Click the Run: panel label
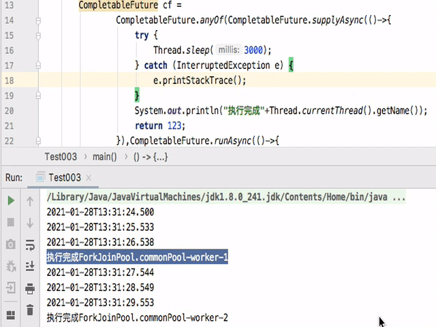 14,178
